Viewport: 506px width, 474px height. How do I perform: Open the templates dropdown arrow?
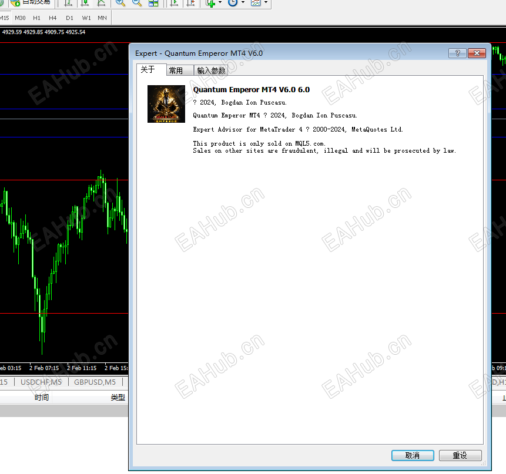pyautogui.click(x=266, y=2)
